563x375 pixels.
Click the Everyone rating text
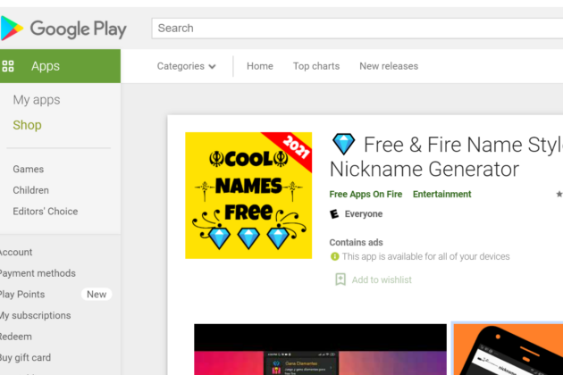[x=364, y=214]
